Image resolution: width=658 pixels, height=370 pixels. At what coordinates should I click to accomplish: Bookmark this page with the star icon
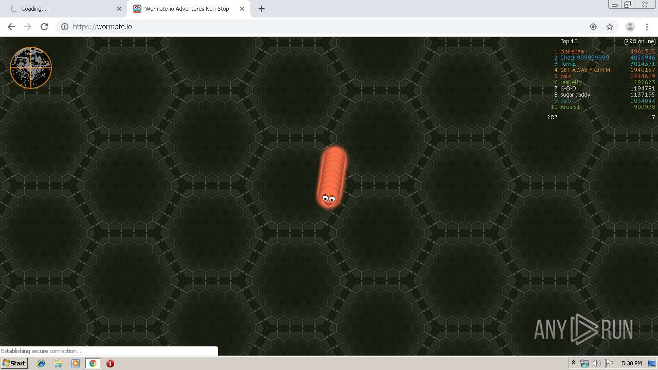(610, 27)
